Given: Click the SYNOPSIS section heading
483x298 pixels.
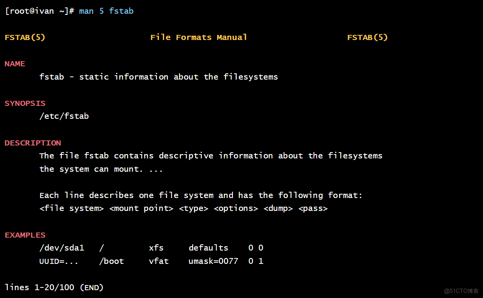Looking at the screenshot, I should (x=25, y=104).
